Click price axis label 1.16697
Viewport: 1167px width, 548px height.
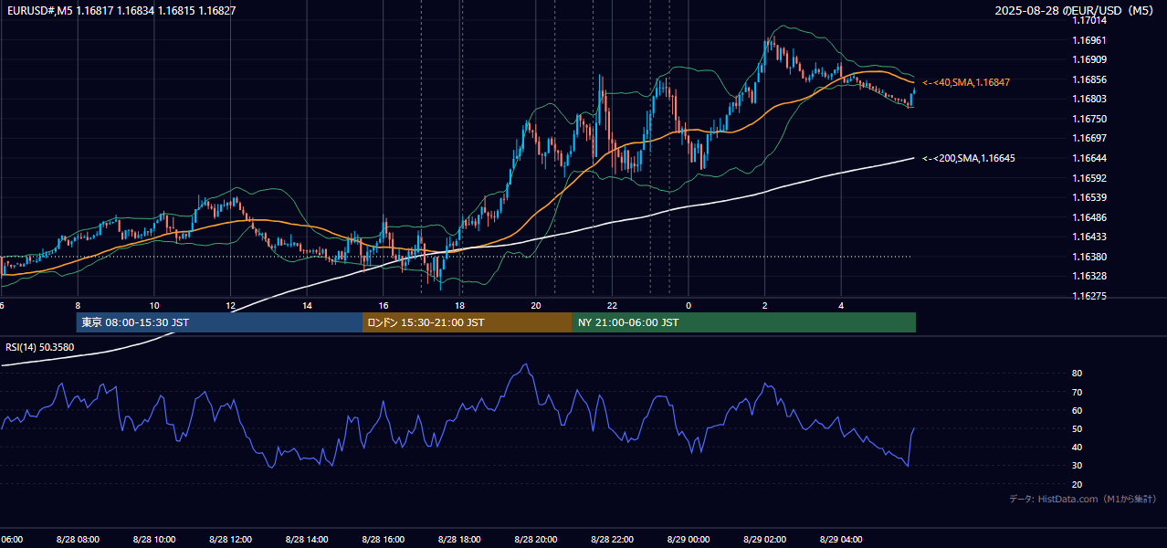(1088, 138)
